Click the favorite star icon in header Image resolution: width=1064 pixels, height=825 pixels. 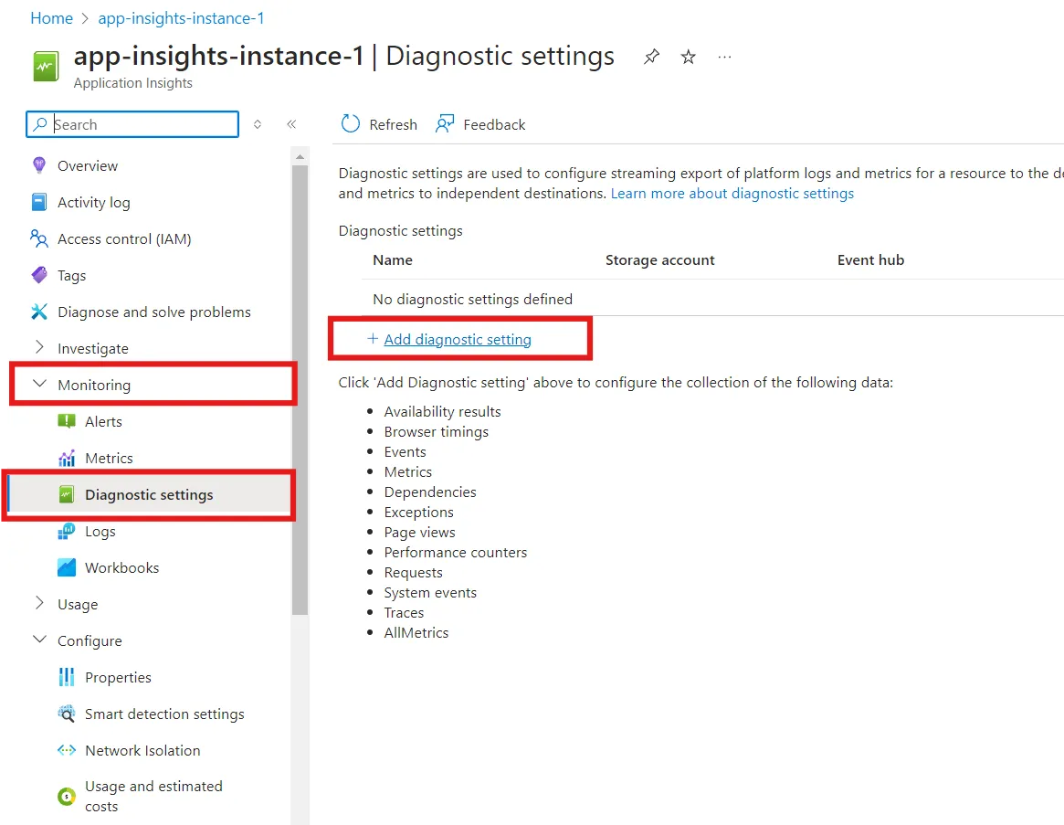[x=688, y=57]
